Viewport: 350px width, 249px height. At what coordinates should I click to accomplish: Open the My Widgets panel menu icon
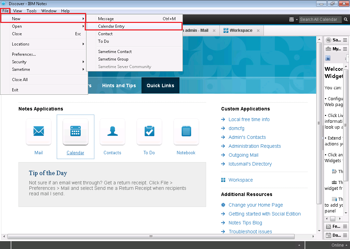[x=345, y=49]
